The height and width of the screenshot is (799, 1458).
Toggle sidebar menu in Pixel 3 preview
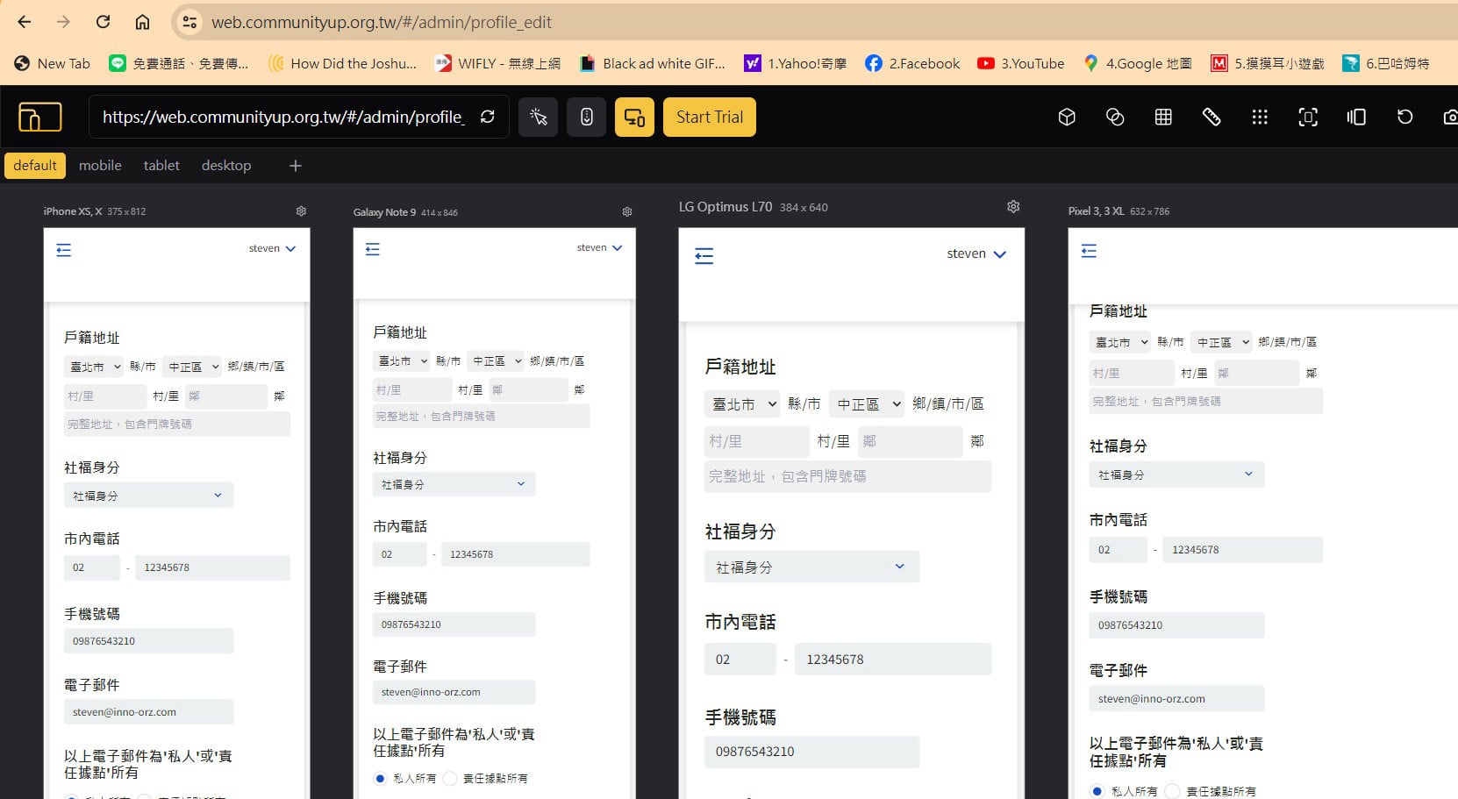[x=1090, y=252]
